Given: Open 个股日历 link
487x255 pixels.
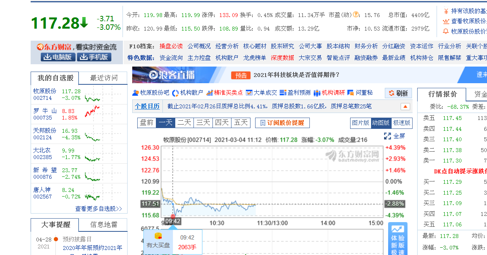Looking at the screenshot, I should click(x=147, y=106).
